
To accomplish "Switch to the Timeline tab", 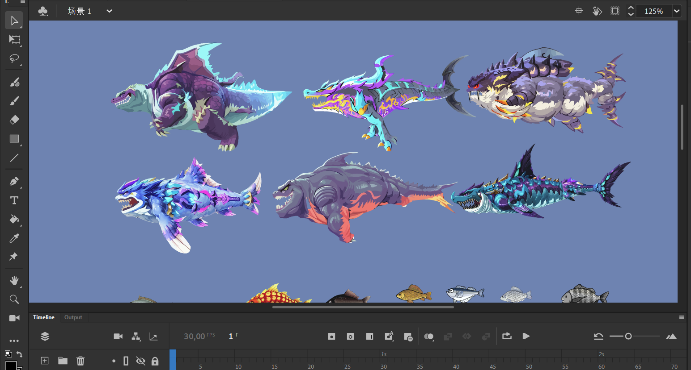I will pos(43,317).
